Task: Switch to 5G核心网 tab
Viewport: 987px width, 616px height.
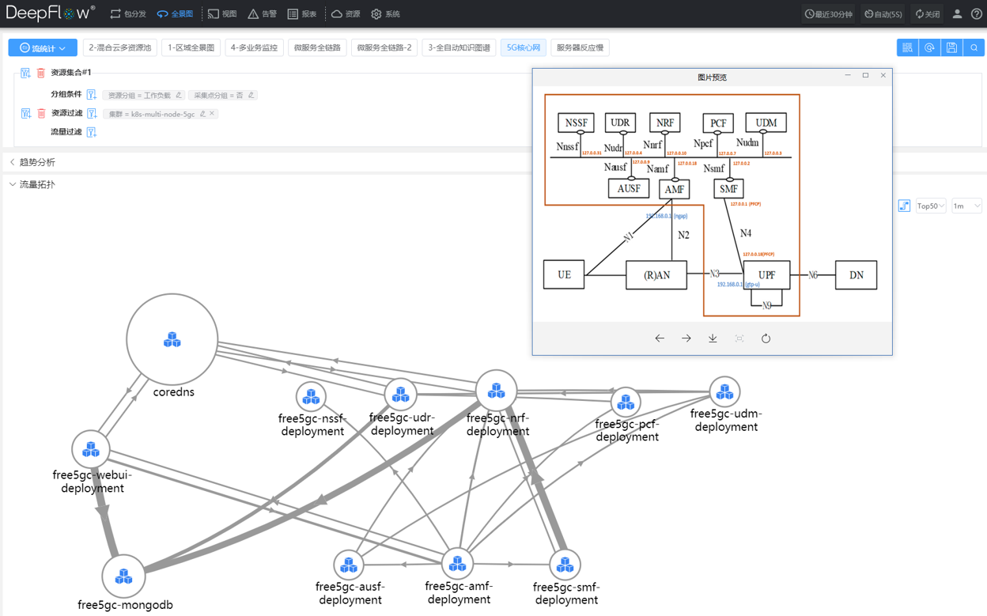Action: pyautogui.click(x=524, y=48)
